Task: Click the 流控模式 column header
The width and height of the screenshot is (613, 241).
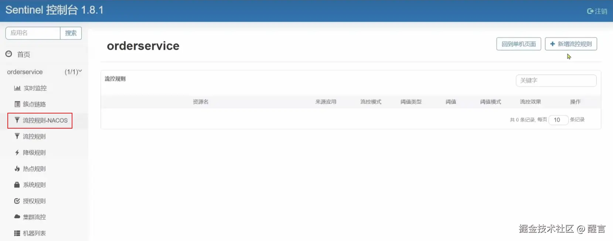Action: 371,102
